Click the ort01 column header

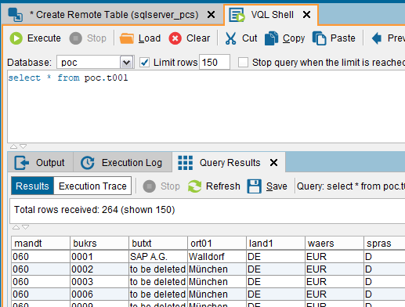pos(217,244)
